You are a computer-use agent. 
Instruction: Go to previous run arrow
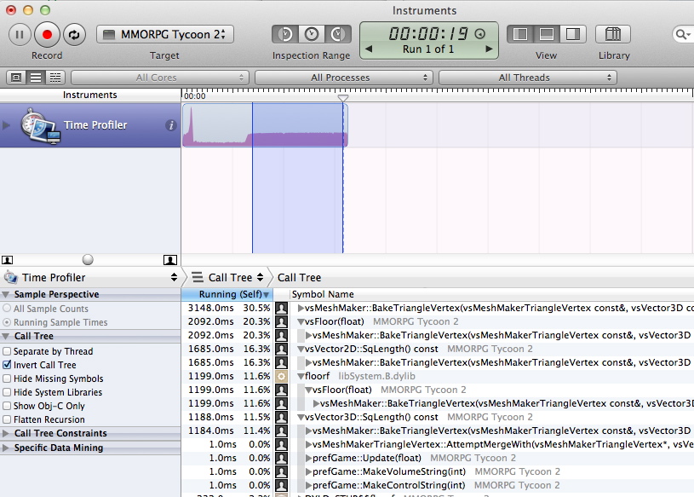(x=368, y=49)
